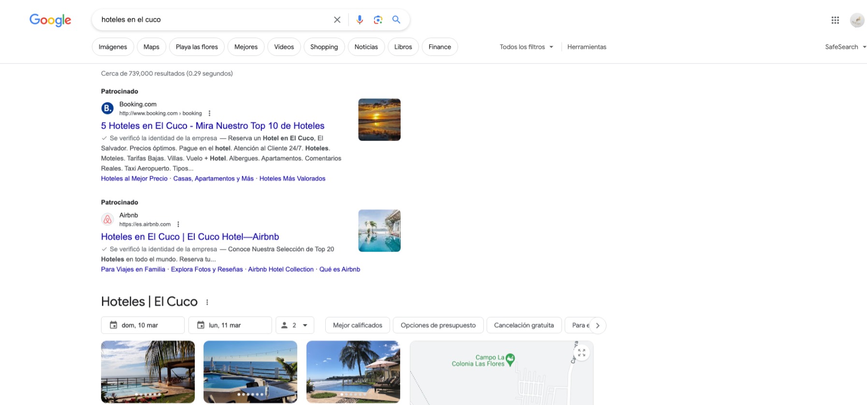Image resolution: width=867 pixels, height=405 pixels.
Task: Select the Mejores filter chip
Action: tap(246, 47)
